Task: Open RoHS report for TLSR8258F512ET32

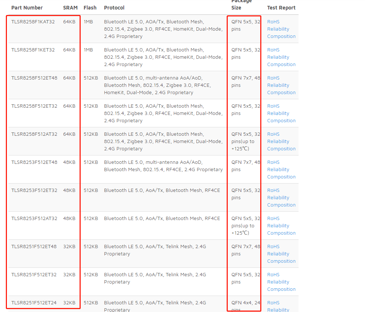Action: [273, 106]
